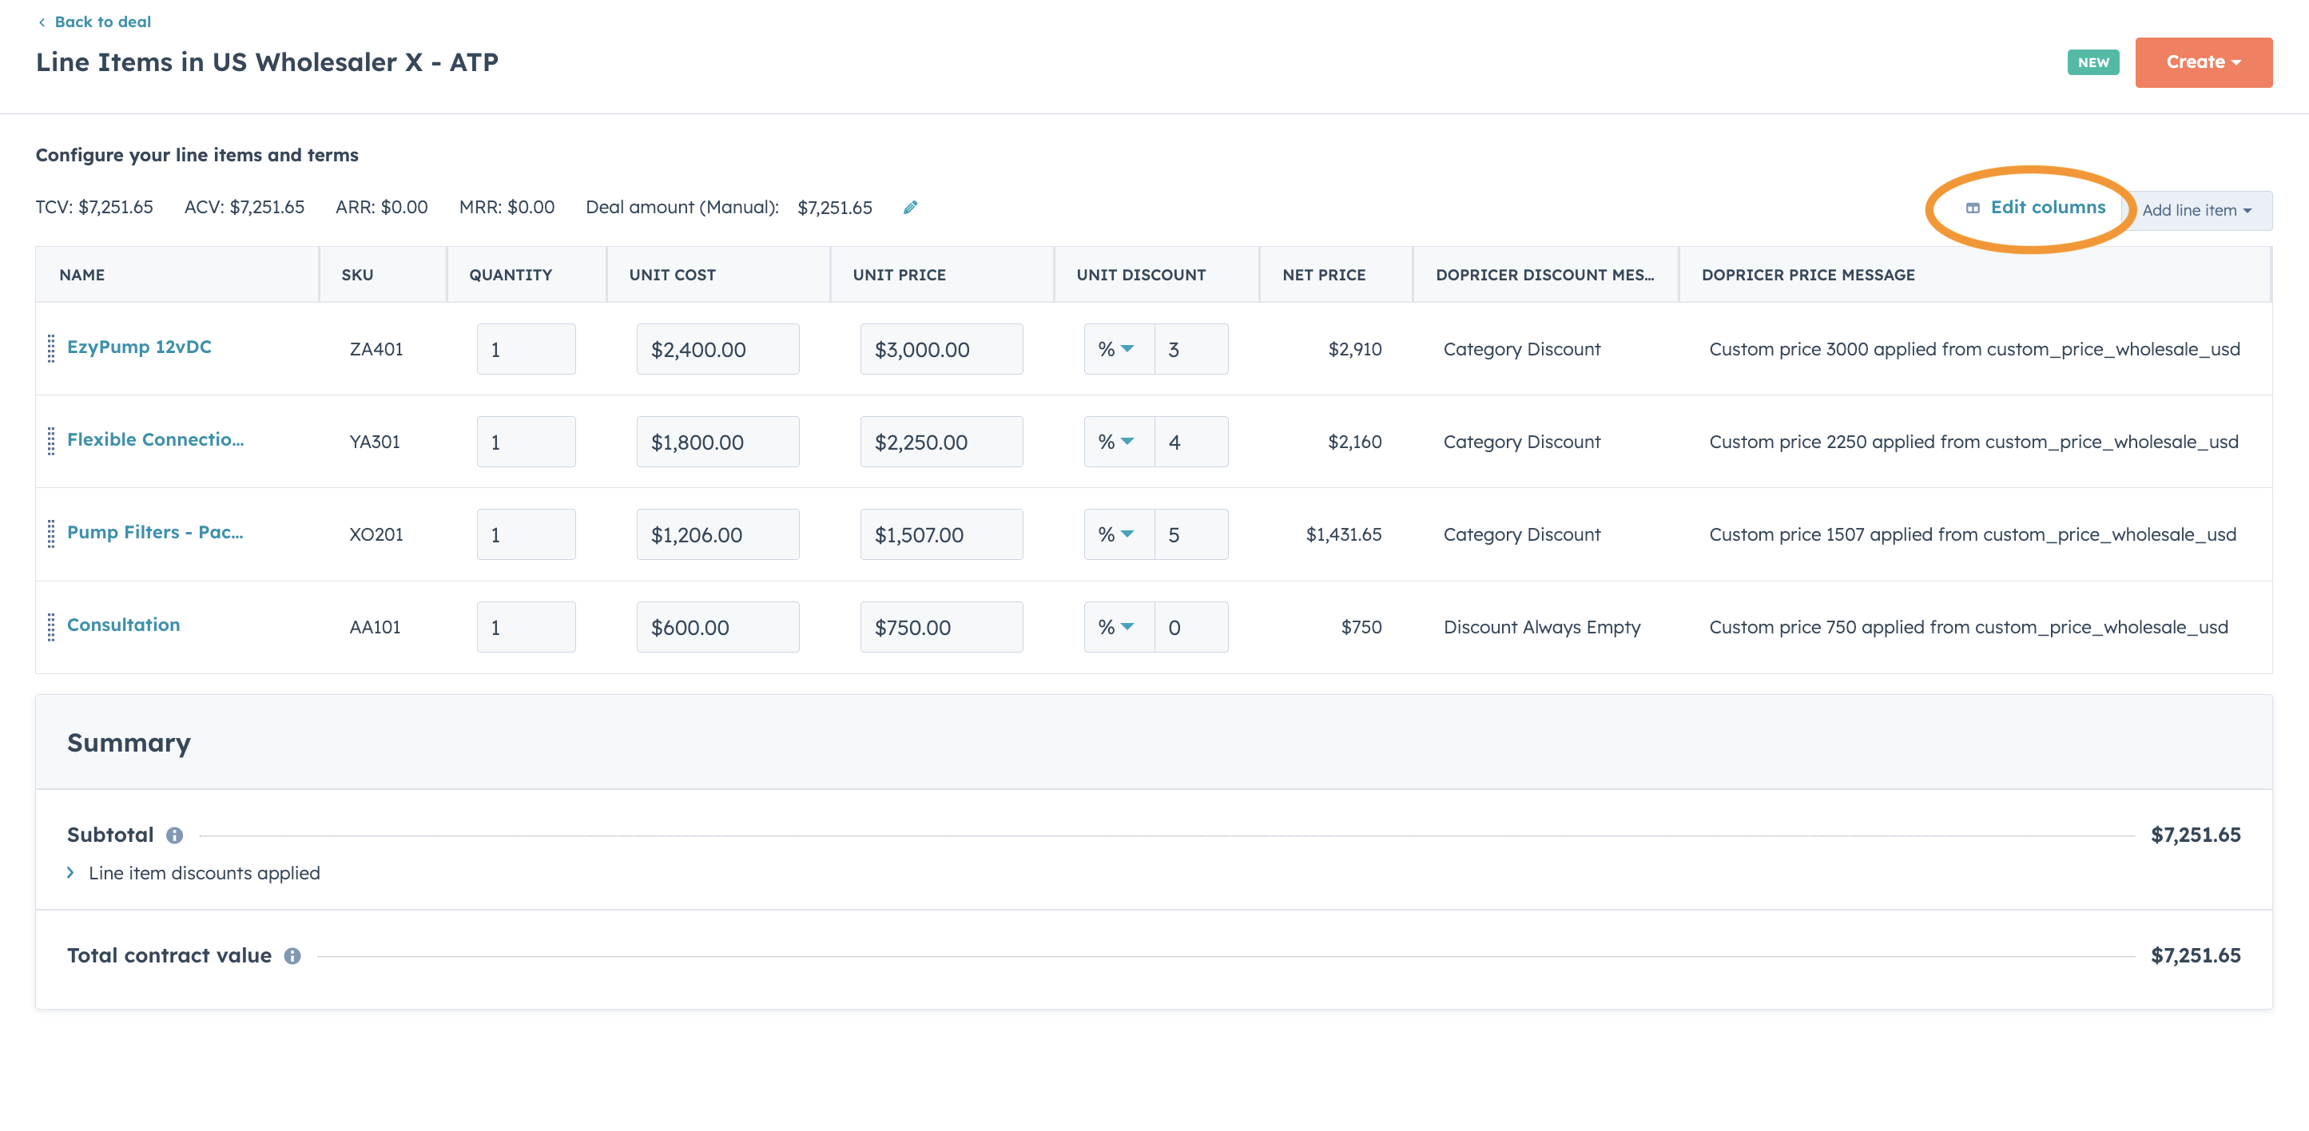This screenshot has height=1131, width=2309.
Task: Click DOPRICER DISCOUNT MES... column header
Action: tap(1545, 275)
